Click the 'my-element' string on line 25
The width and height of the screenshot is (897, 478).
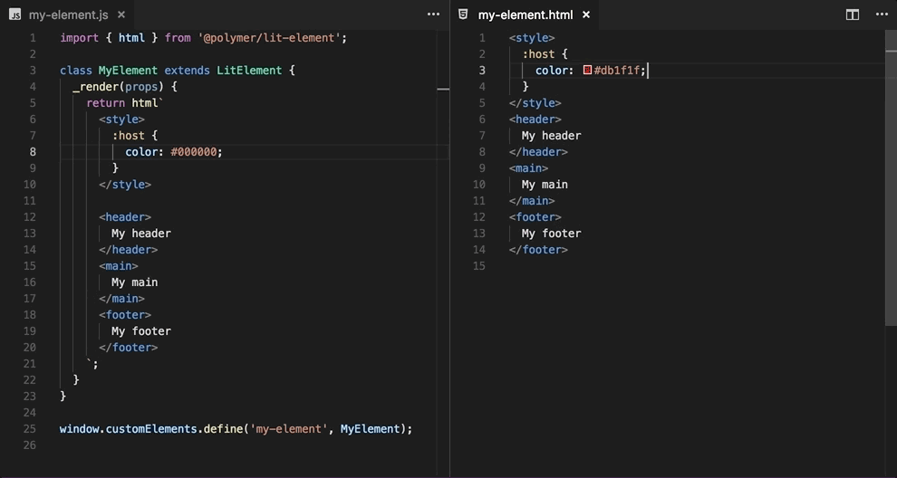(289, 429)
